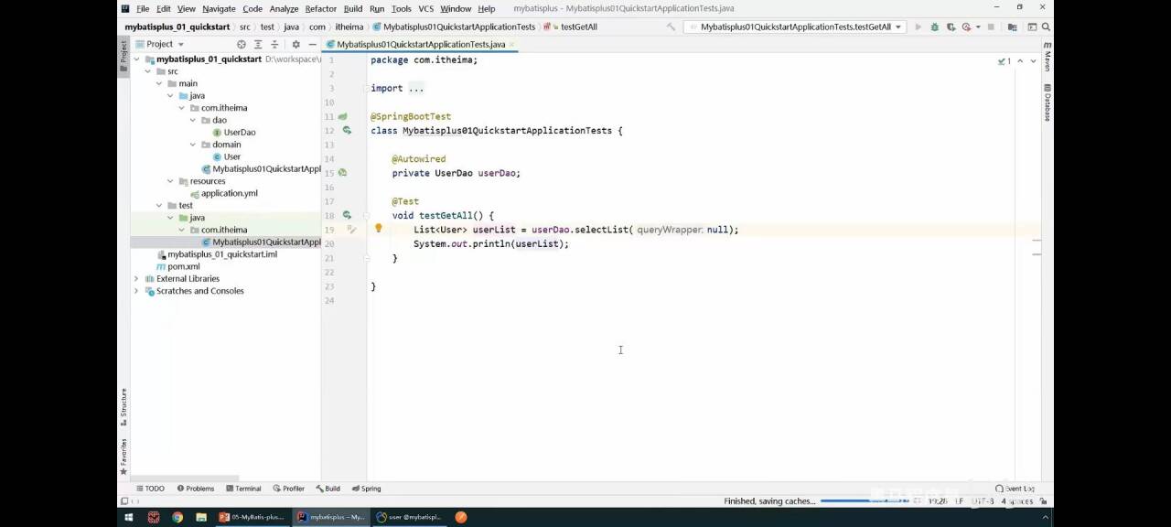
Task: Click the background task progress bar
Action: [865, 501]
